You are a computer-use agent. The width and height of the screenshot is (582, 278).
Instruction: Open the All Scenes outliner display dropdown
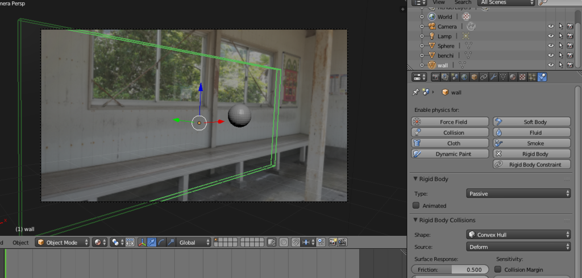[x=505, y=2]
